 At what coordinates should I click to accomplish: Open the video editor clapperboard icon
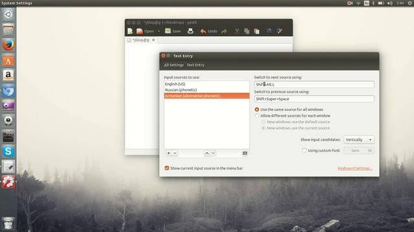(x=8, y=136)
